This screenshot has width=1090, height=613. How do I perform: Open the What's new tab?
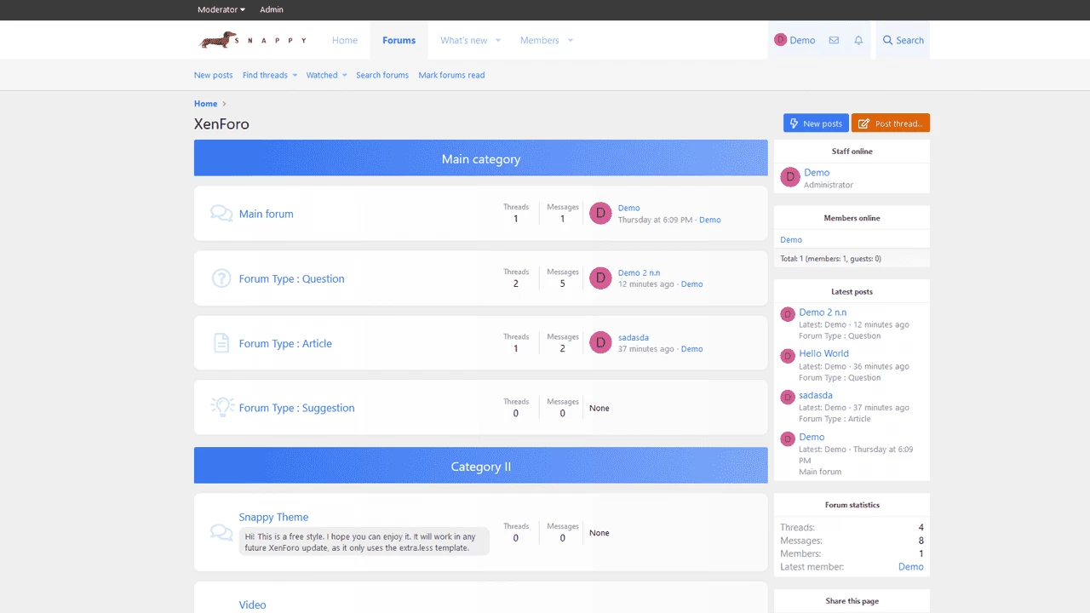[464, 40]
